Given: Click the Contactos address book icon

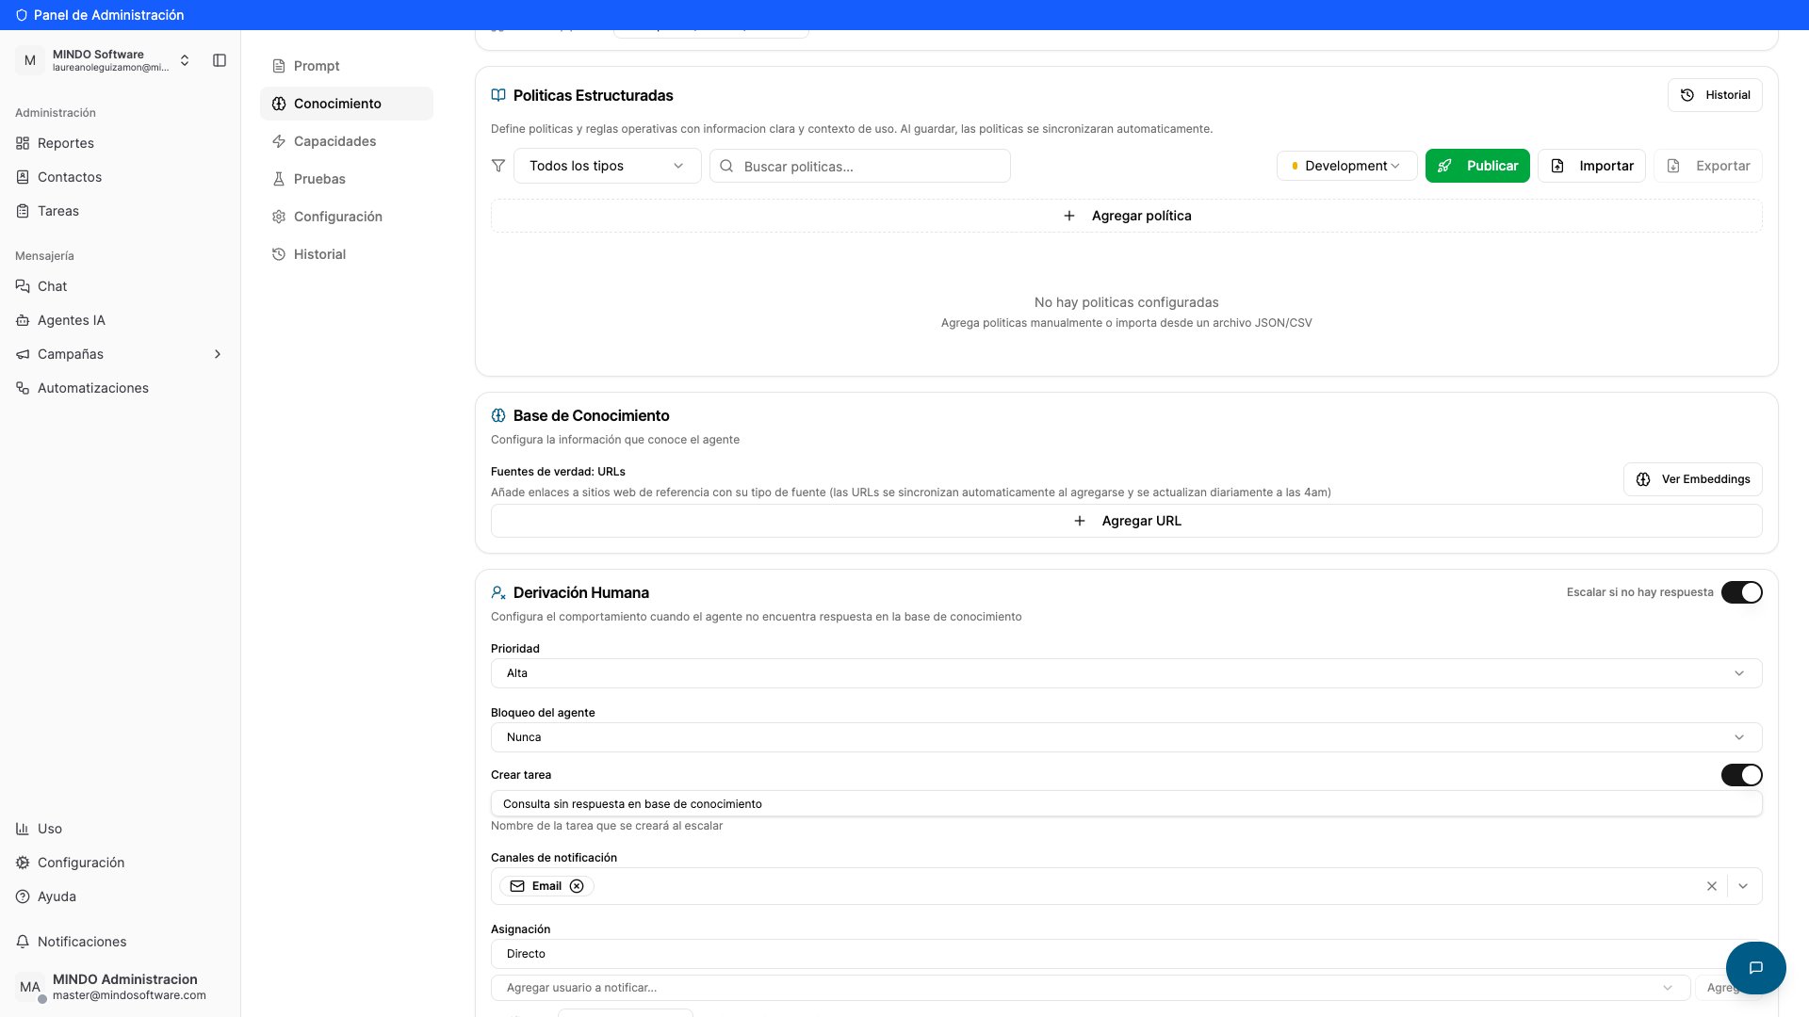Looking at the screenshot, I should pos(23,177).
